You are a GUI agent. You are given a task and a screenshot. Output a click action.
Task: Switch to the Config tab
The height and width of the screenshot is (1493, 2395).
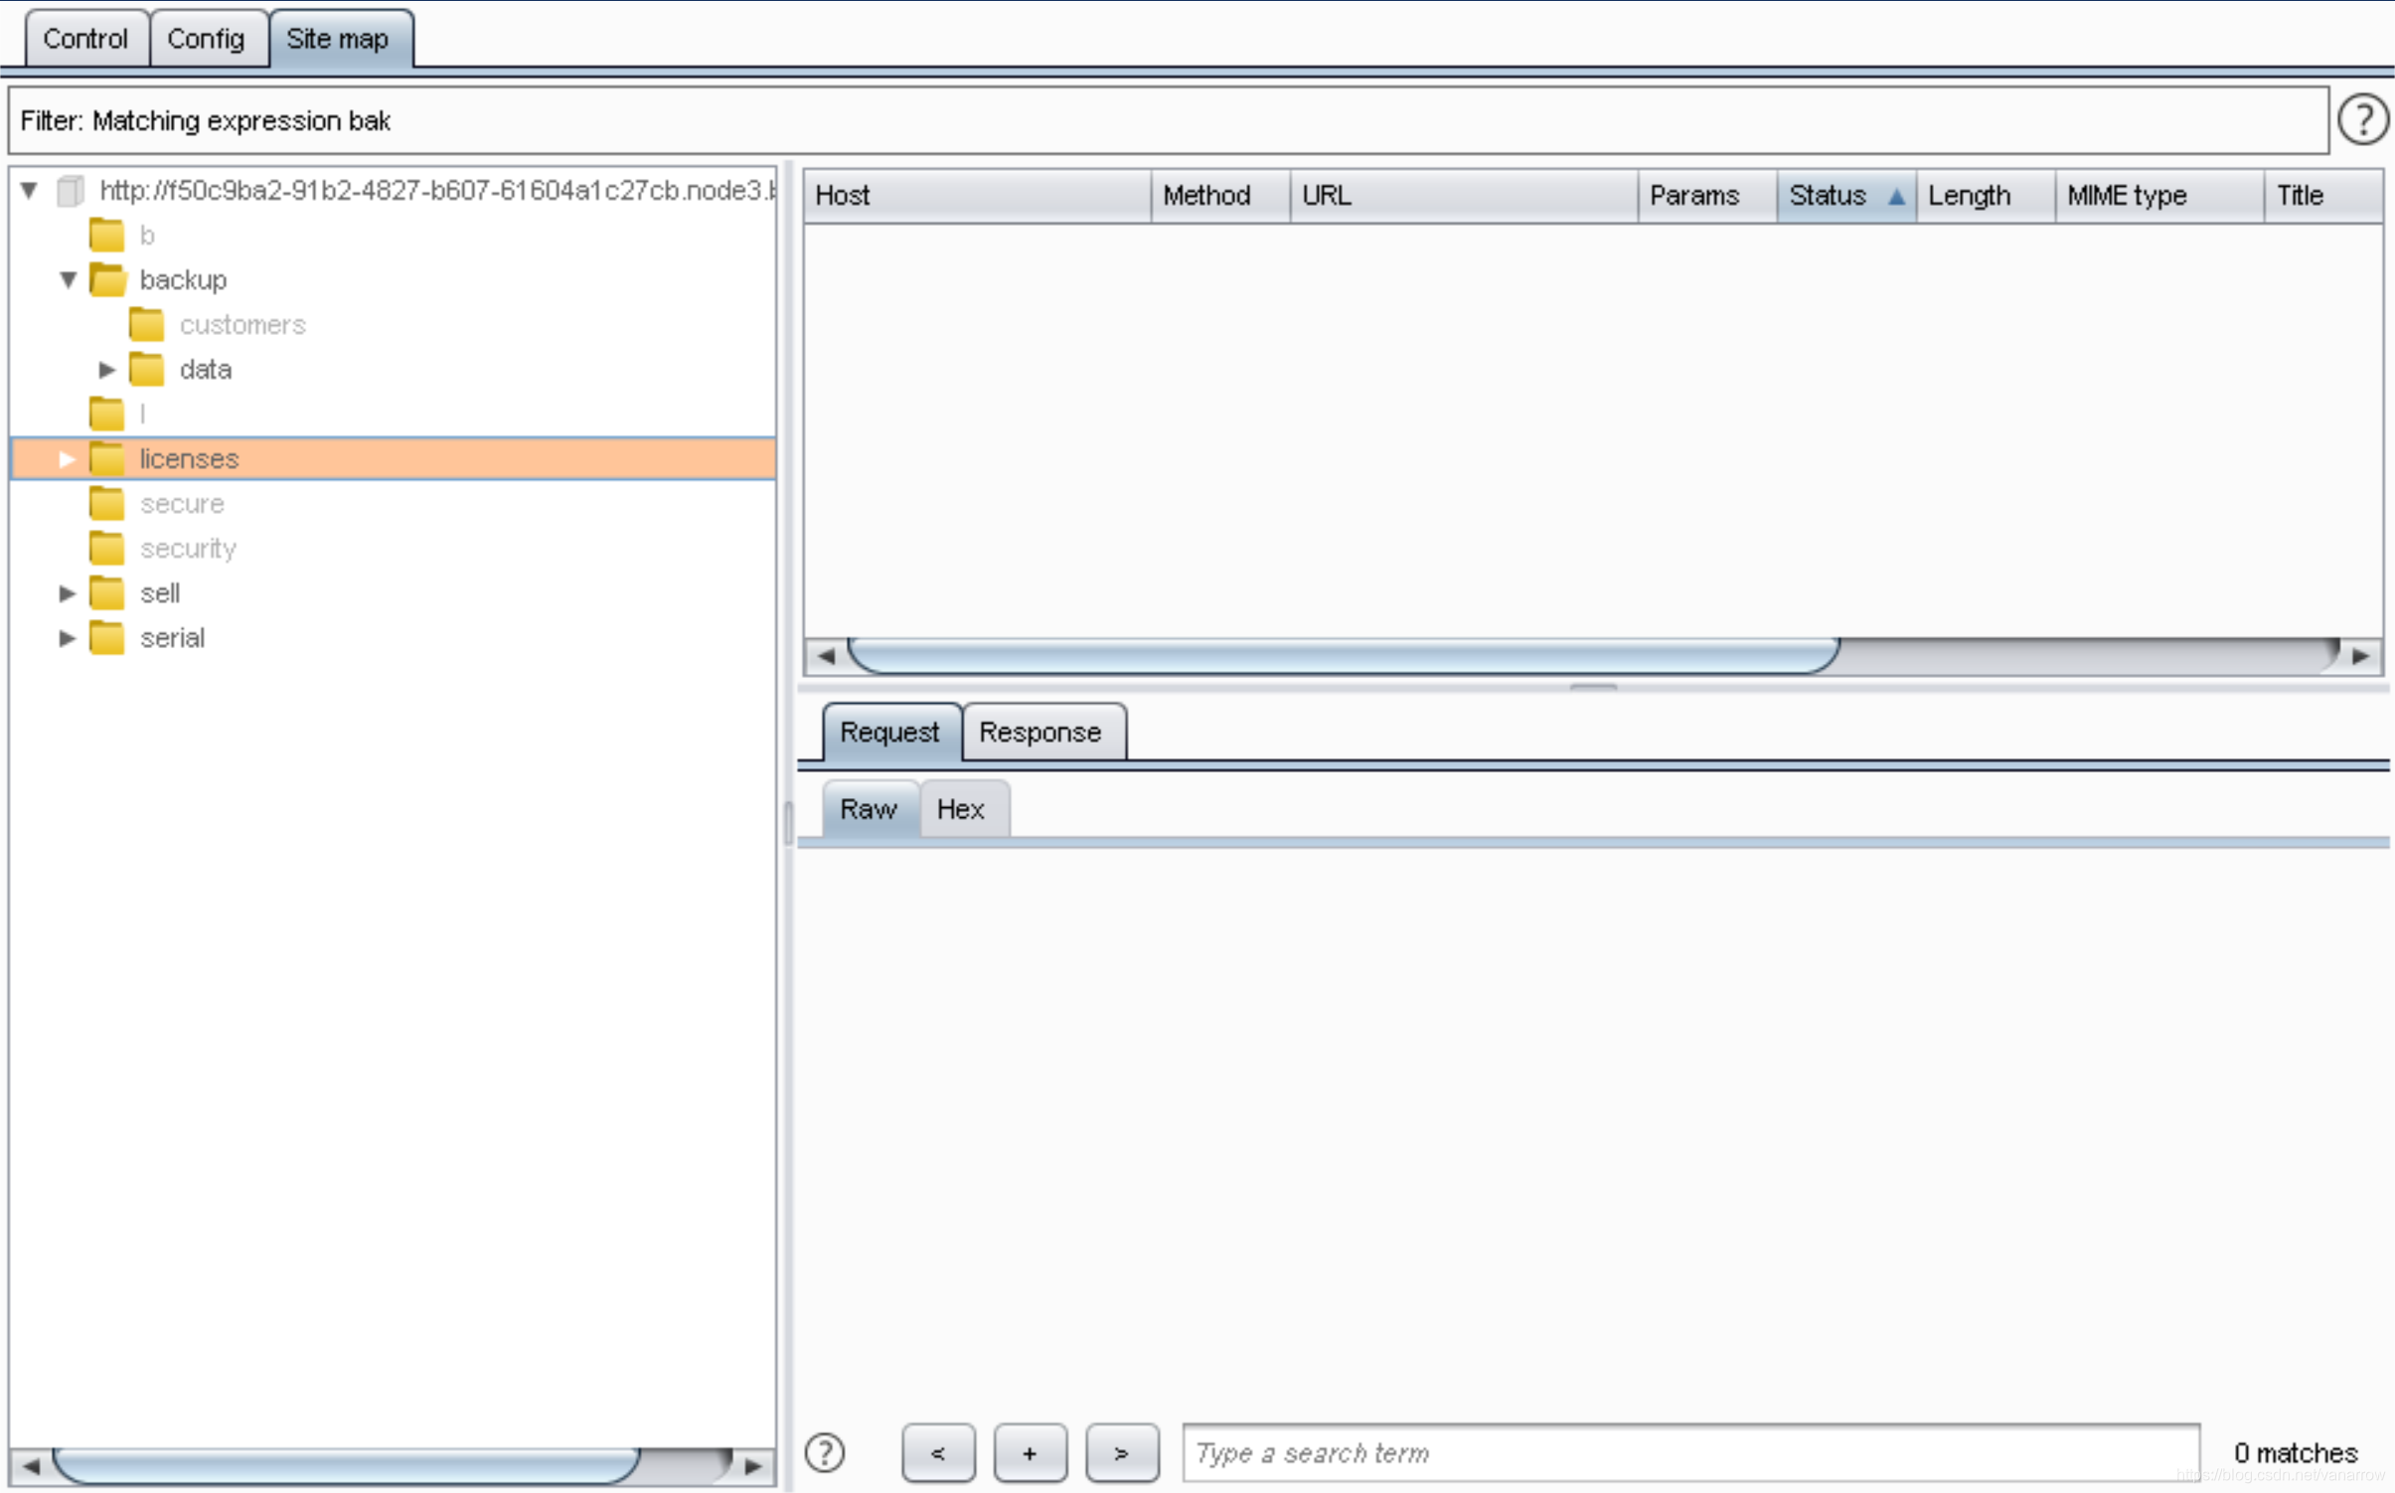click(x=206, y=39)
